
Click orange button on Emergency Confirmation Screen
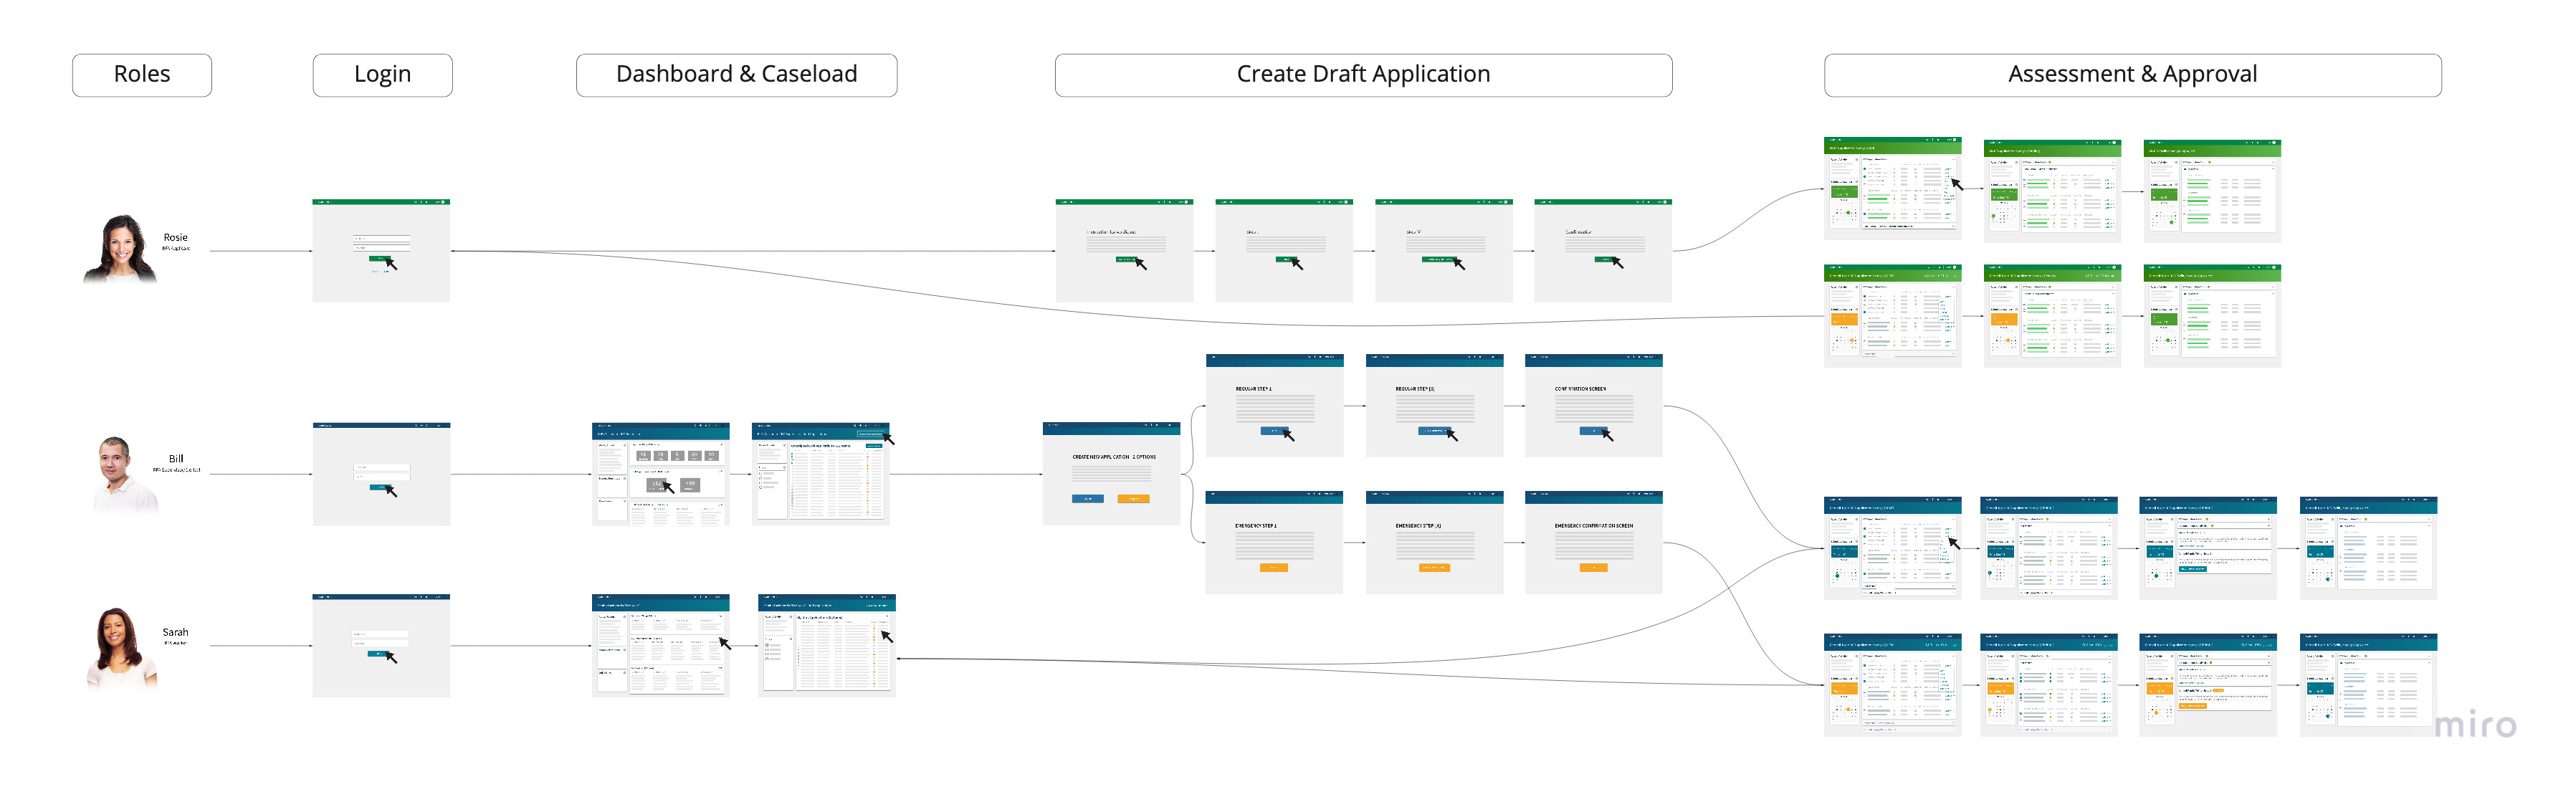1593,567
